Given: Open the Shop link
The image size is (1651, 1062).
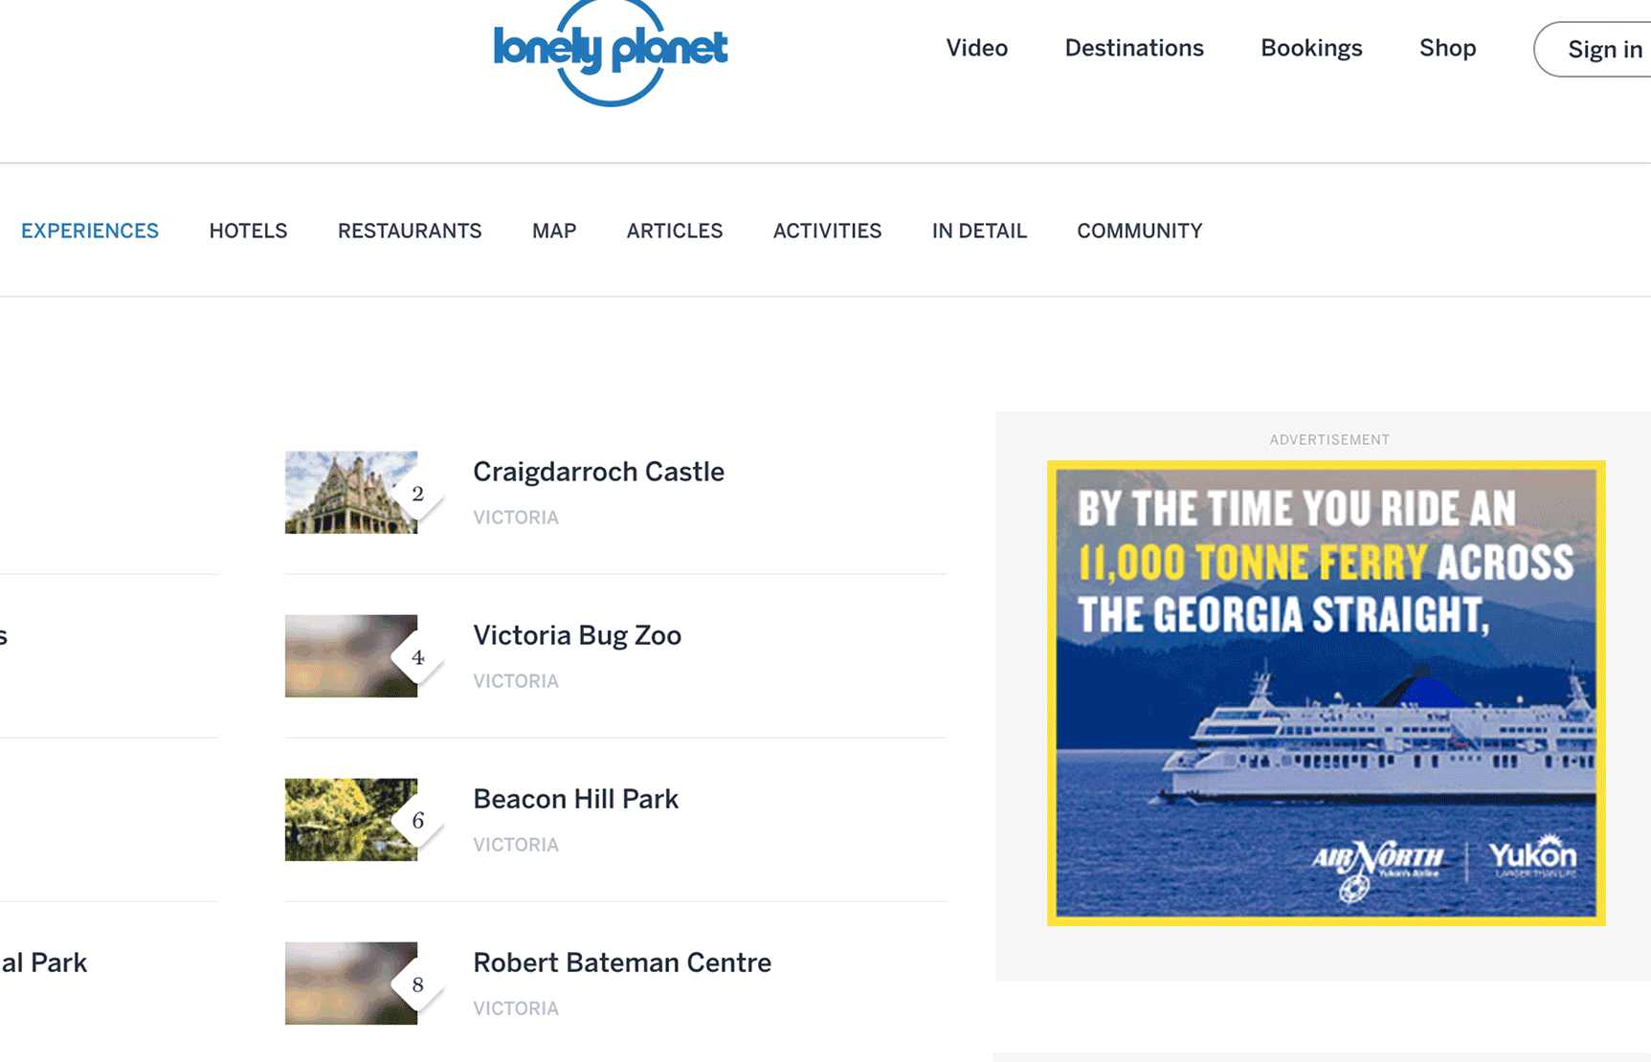Looking at the screenshot, I should 1447,49.
